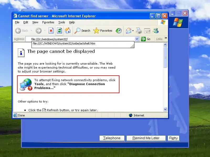Open the Tools menu

(x=62, y=22)
